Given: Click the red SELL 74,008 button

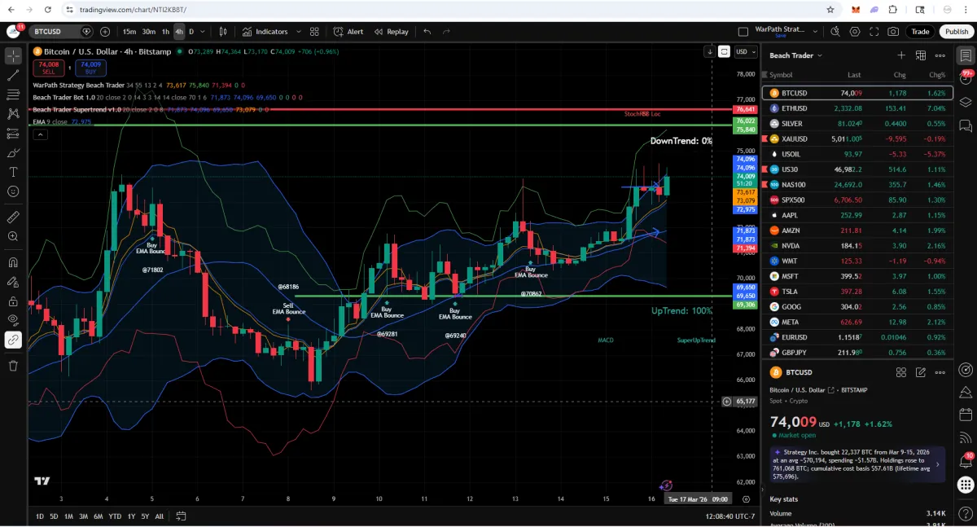Looking at the screenshot, I should pyautogui.click(x=48, y=67).
